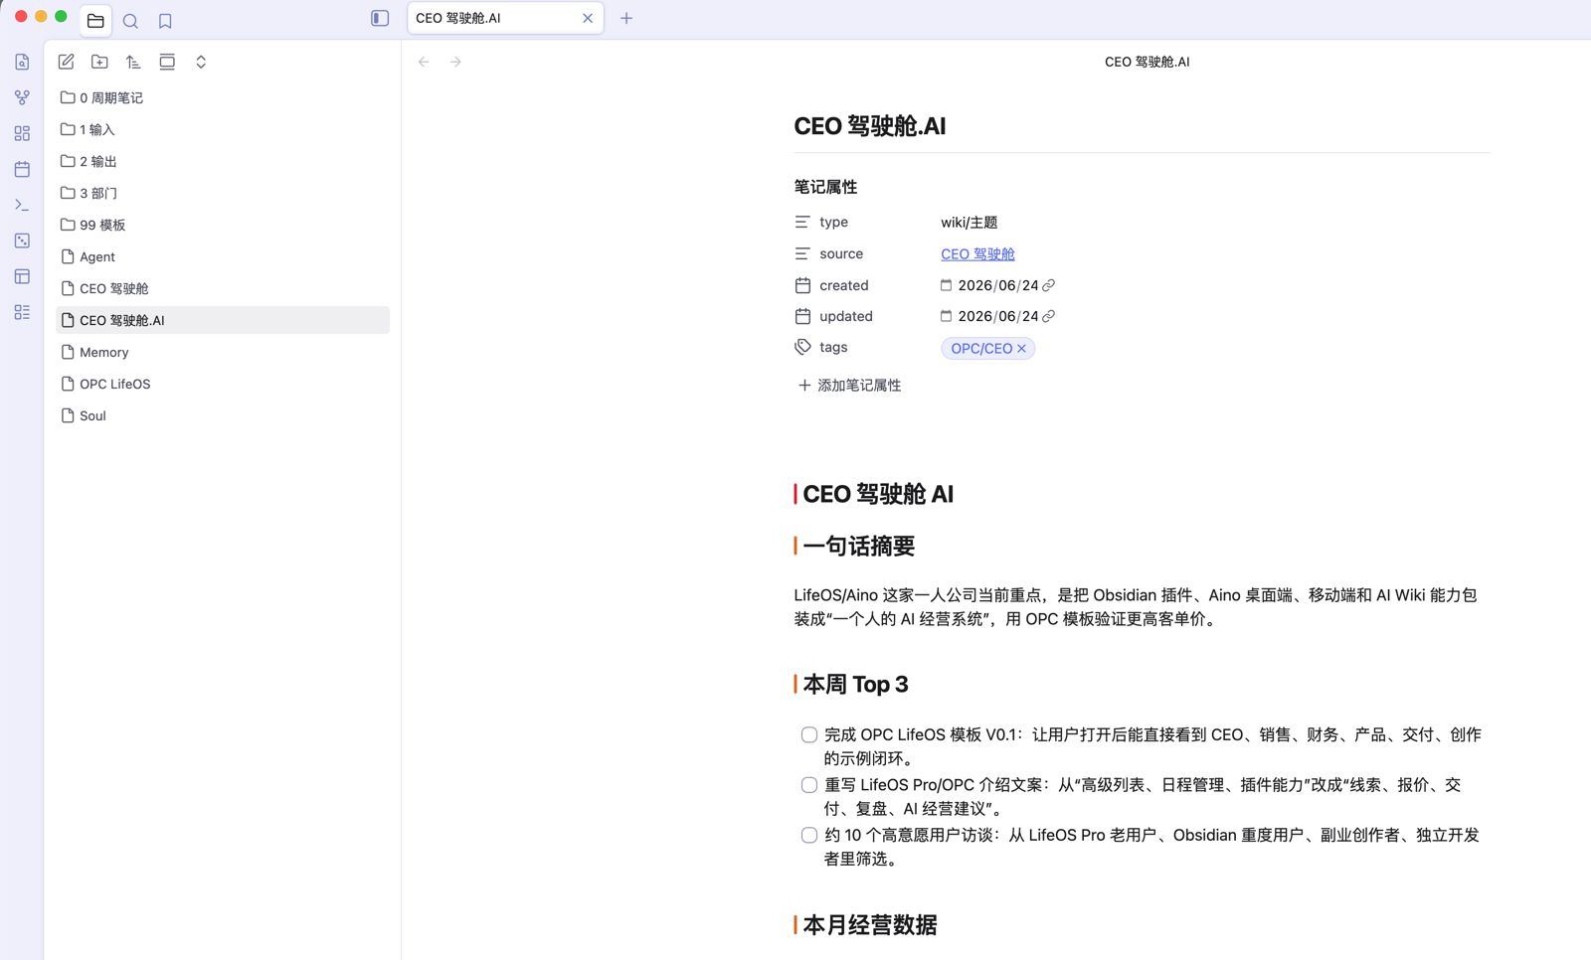Open the bookmarks pane icon
Viewport: 1591px width, 960px height.
click(165, 20)
